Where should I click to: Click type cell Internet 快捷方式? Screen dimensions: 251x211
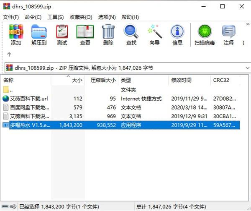141,99
